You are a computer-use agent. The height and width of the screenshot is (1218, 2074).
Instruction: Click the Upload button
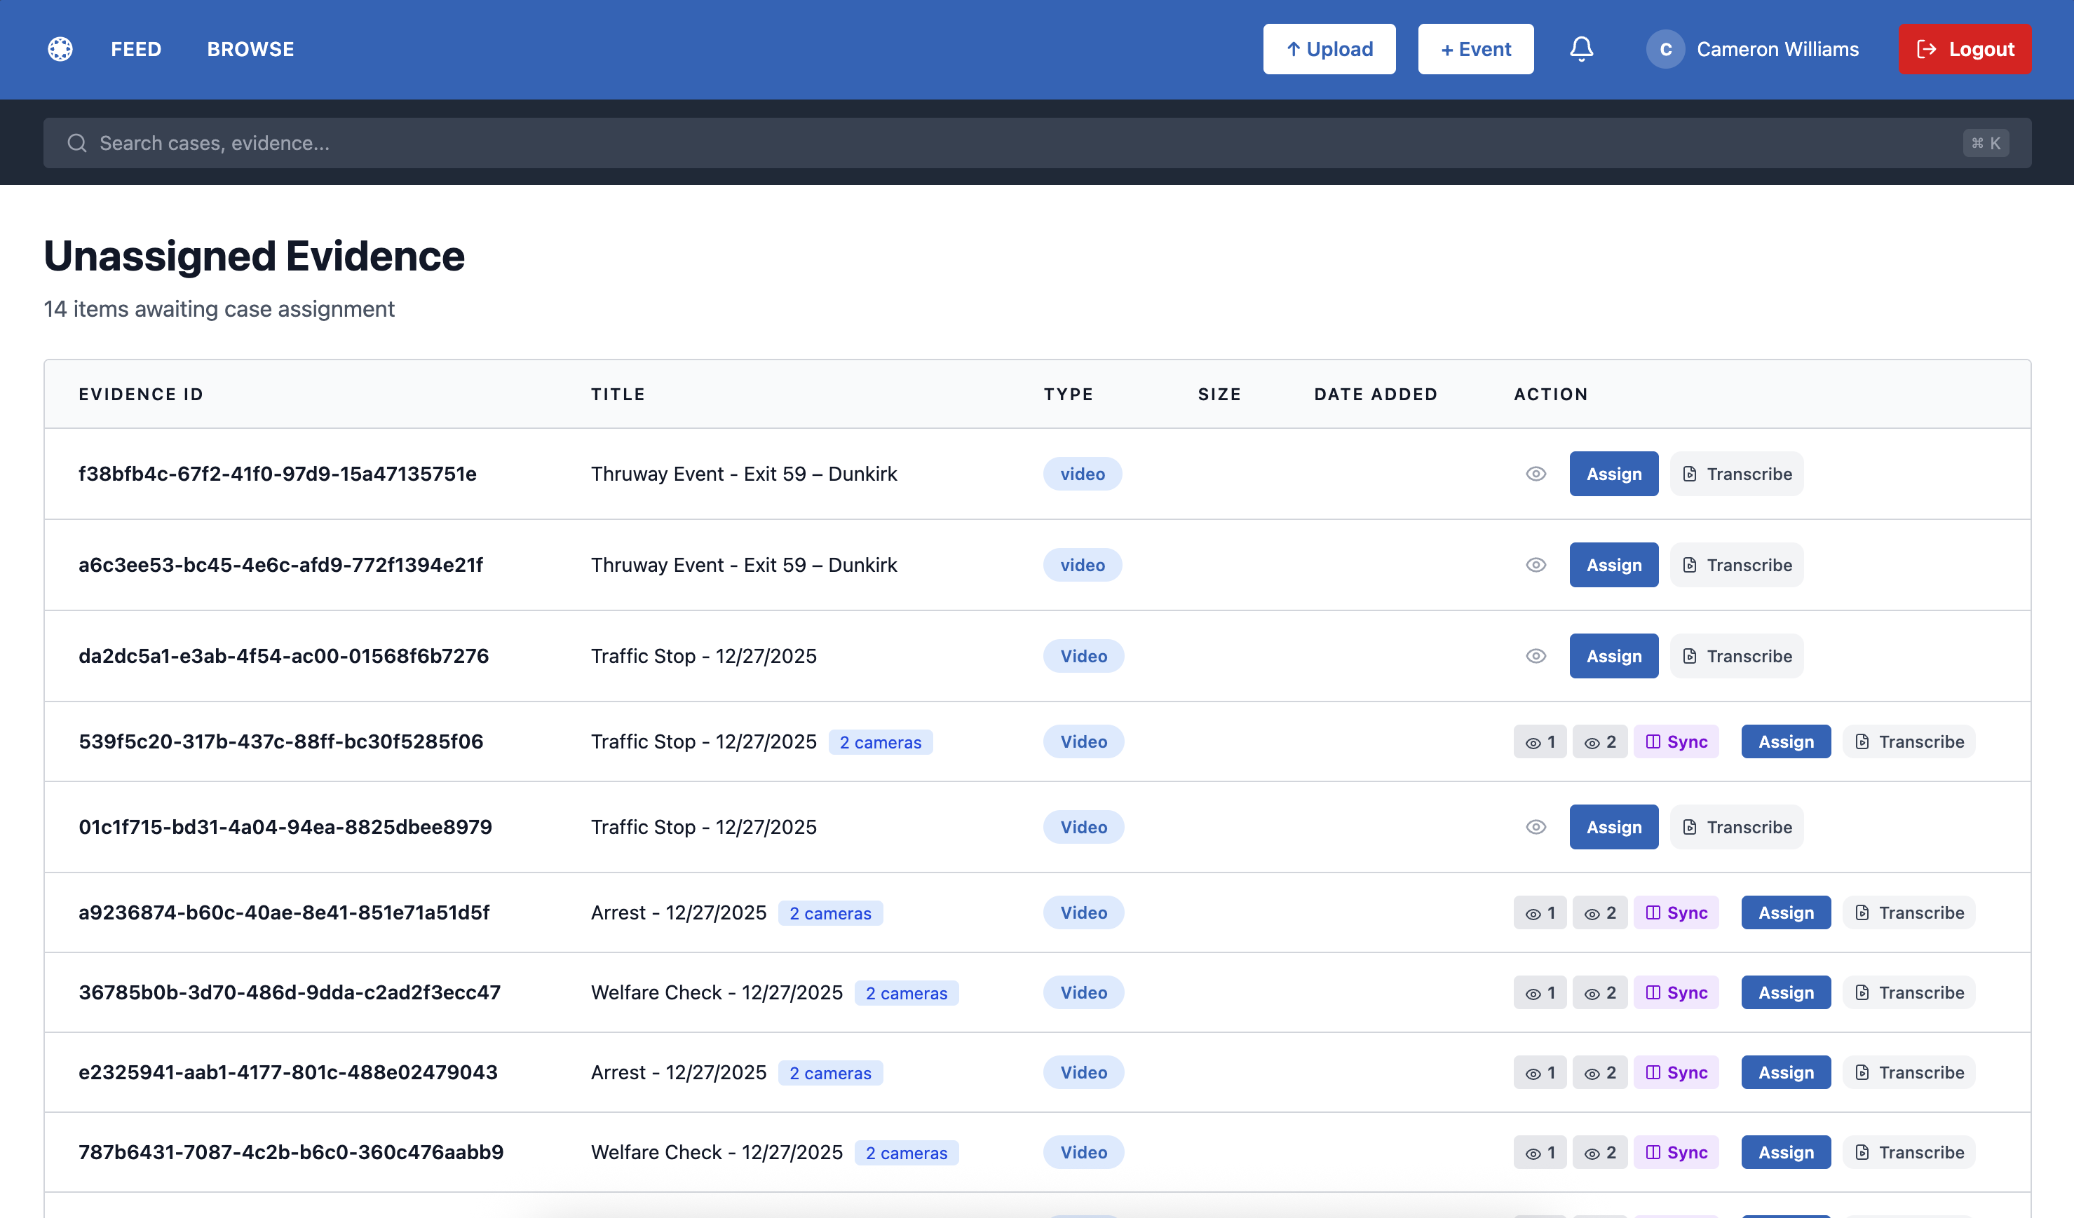click(x=1329, y=49)
